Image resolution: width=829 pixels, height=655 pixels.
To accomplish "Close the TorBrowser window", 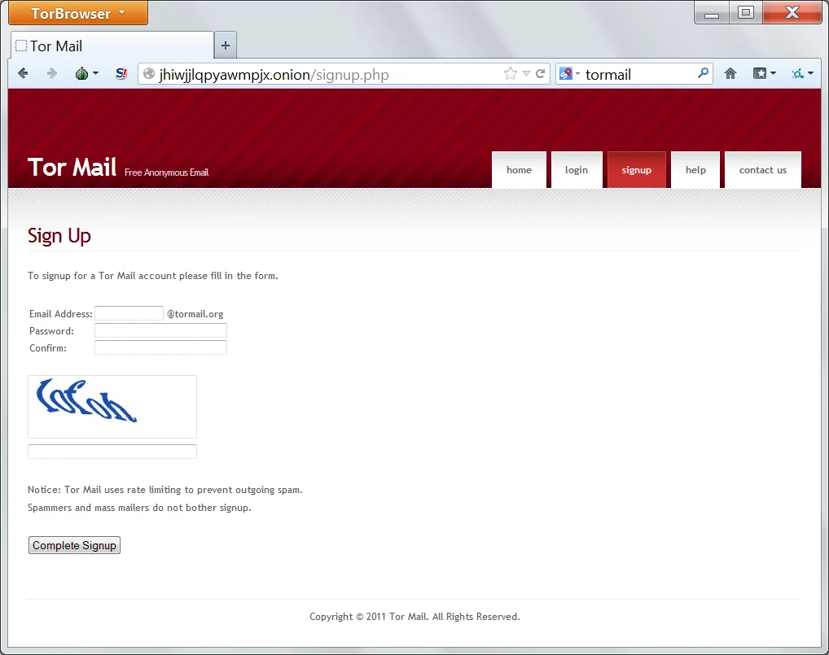I will 792,13.
